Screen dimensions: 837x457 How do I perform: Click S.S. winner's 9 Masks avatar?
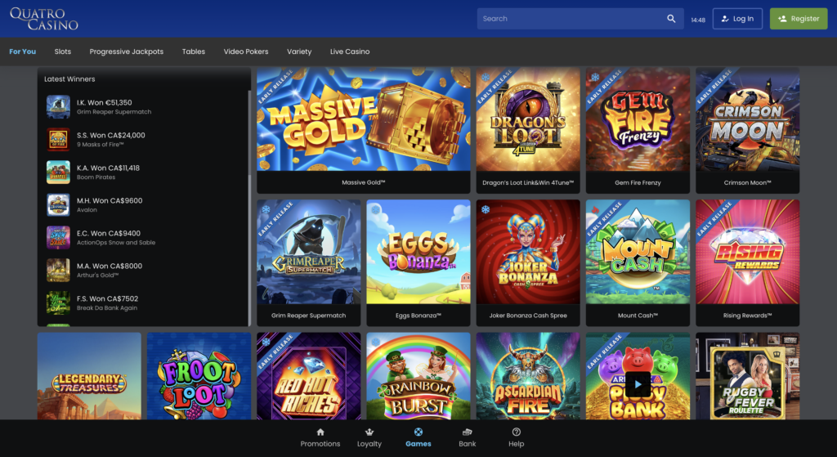pyautogui.click(x=58, y=139)
